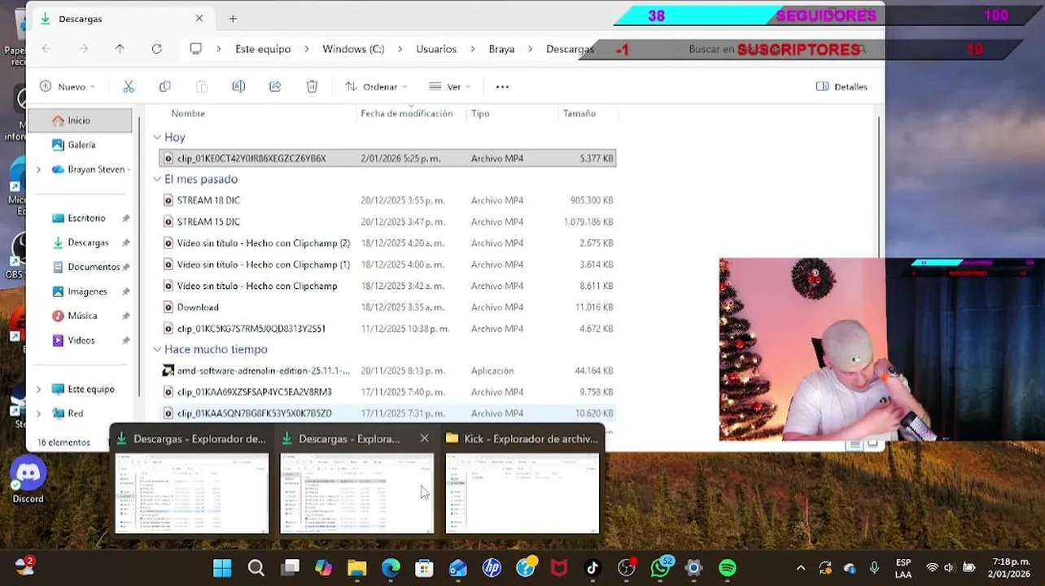
Task: Open Documentos in the sidebar
Action: [x=94, y=267]
